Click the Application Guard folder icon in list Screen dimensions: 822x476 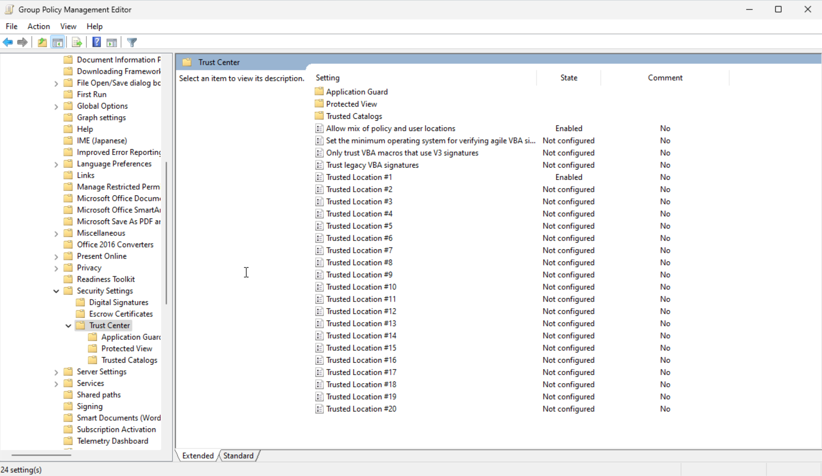pyautogui.click(x=319, y=91)
